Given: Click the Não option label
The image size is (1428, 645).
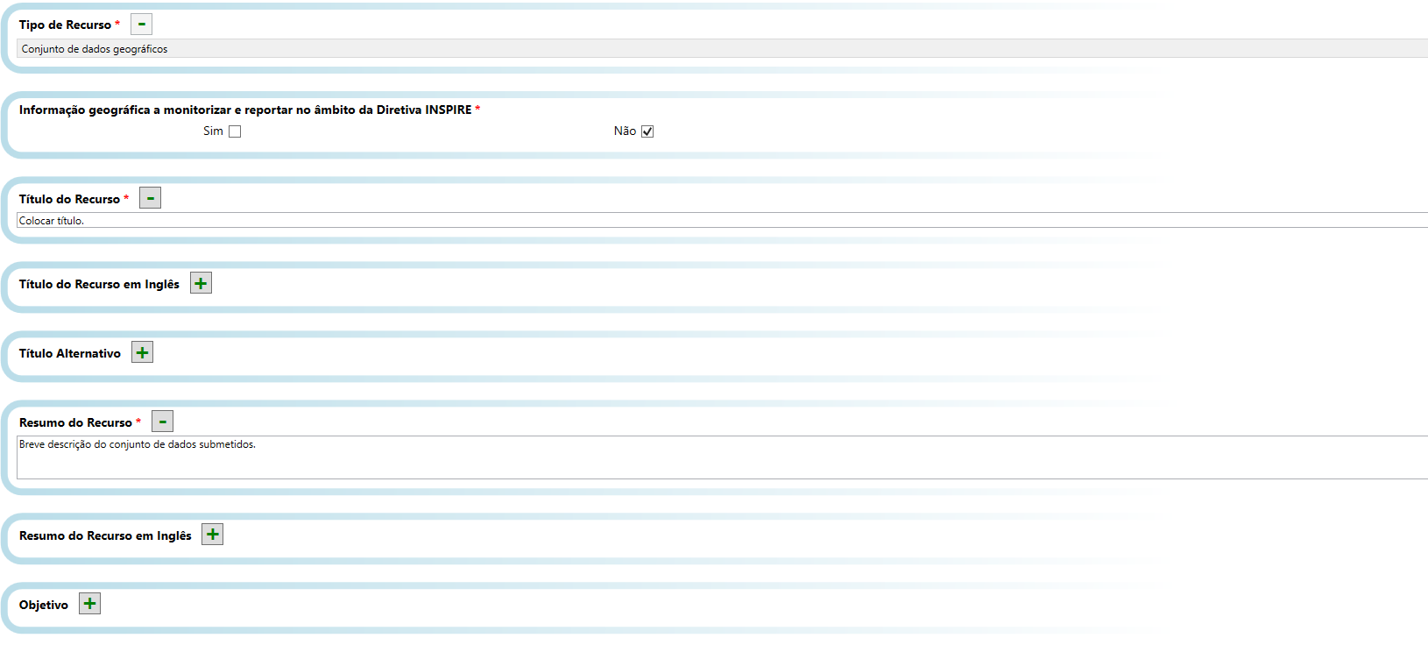Looking at the screenshot, I should [x=625, y=131].
